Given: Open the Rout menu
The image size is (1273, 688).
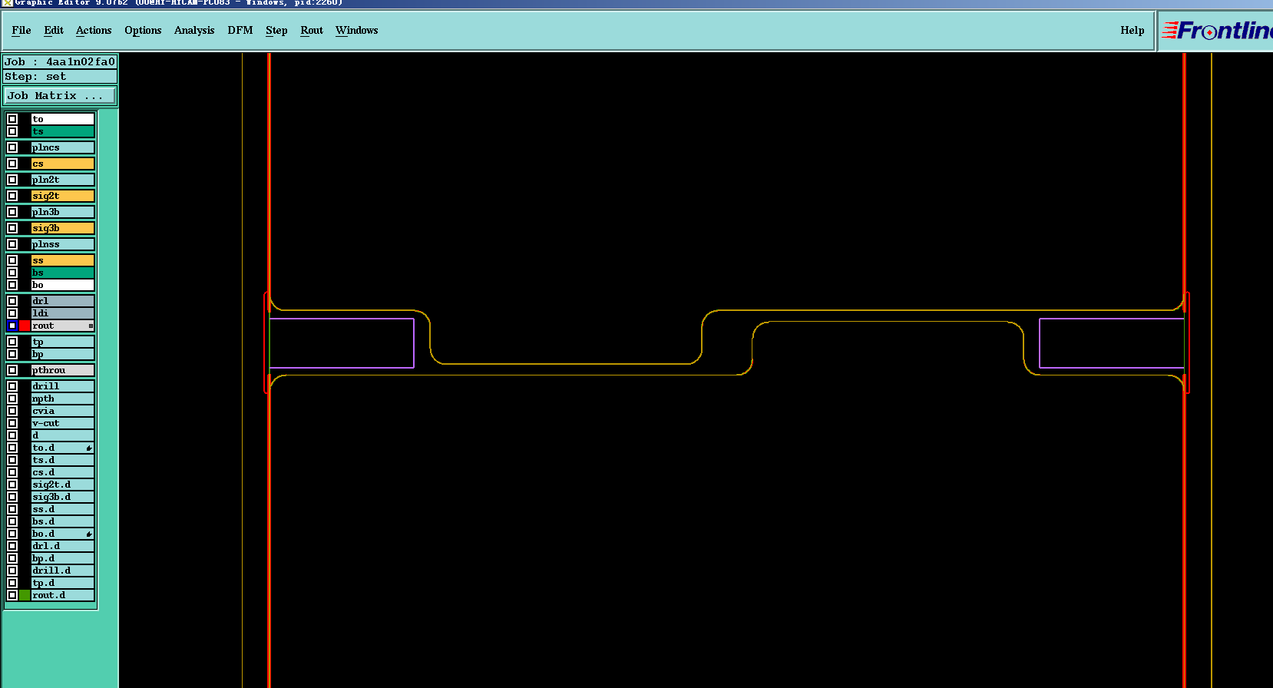Looking at the screenshot, I should tap(312, 31).
